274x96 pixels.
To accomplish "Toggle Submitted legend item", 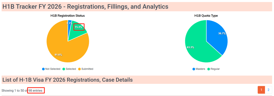I will click(85, 69).
